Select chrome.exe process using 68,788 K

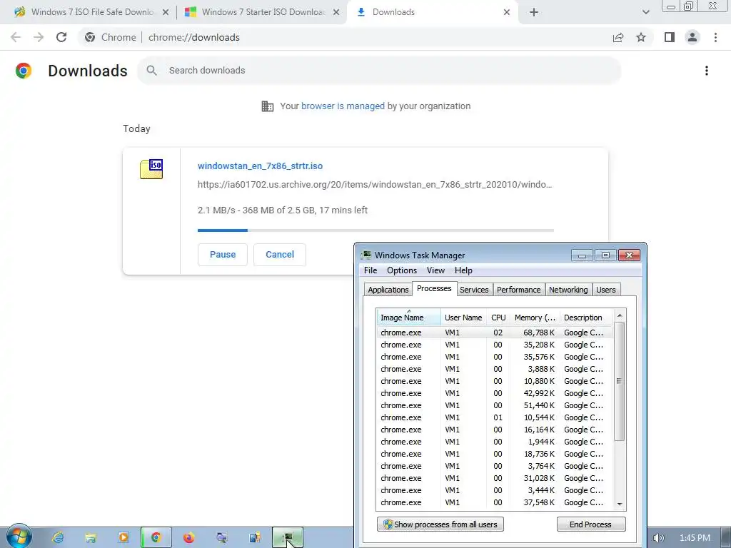(495, 333)
